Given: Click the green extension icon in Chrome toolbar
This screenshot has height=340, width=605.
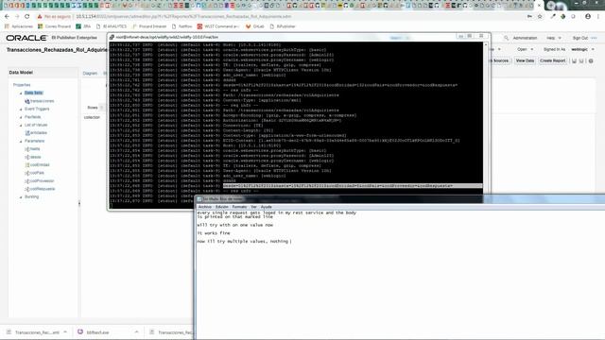Looking at the screenshot, I should pyautogui.click(x=563, y=17).
